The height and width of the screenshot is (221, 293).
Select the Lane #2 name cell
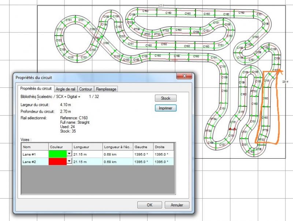(x=35, y=162)
